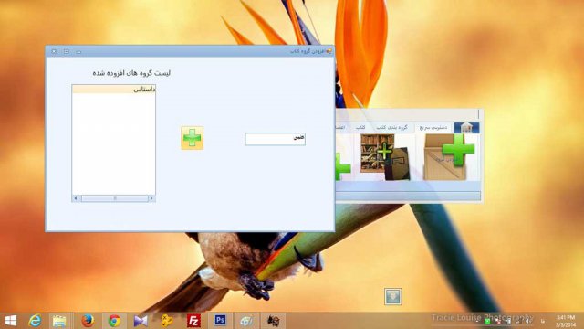Click the taskbar clock showing 3:41 PM
The height and width of the screenshot is (329, 584).
(x=566, y=321)
